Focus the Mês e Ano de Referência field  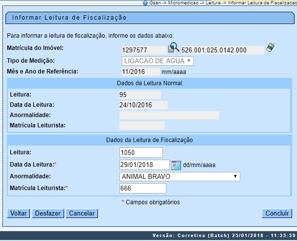click(x=141, y=72)
